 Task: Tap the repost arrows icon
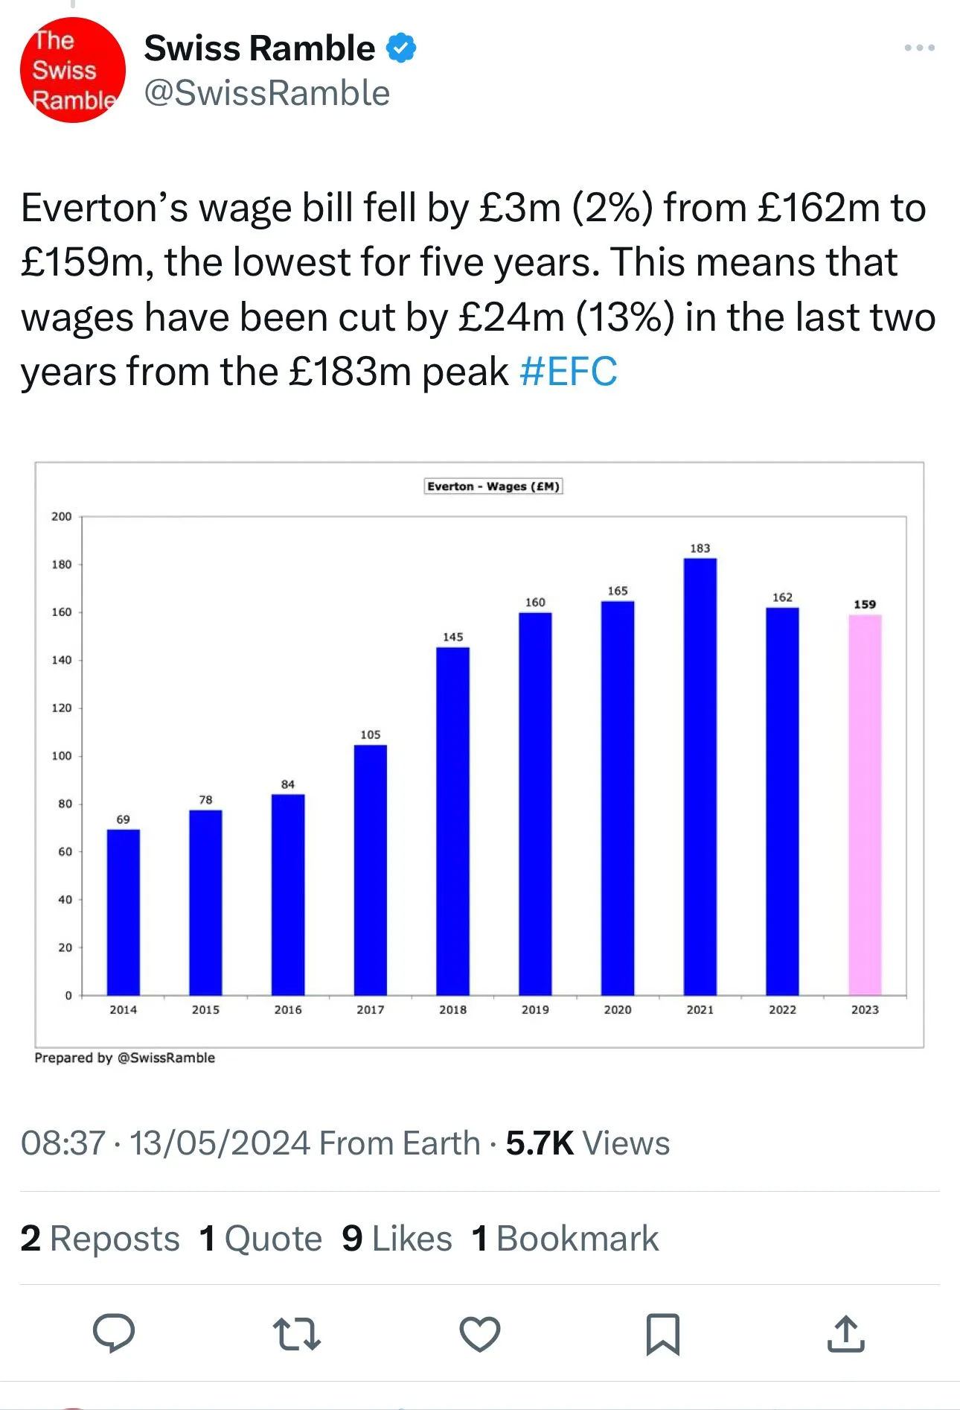click(296, 1333)
